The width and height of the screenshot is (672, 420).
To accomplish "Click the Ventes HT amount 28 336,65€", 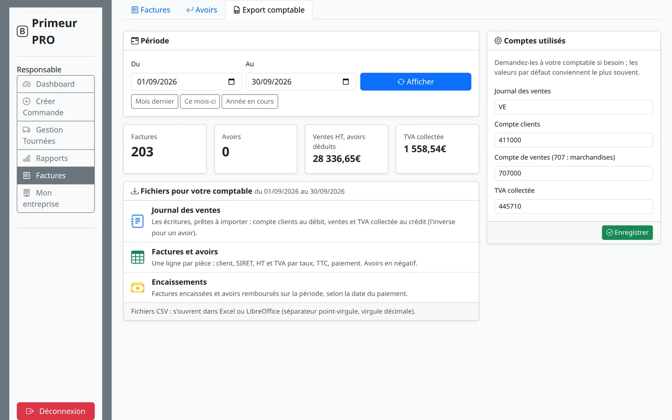I will 336,159.
